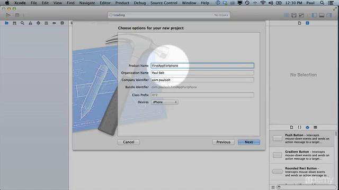Show the Log navigator speech-bubble icon
The height and width of the screenshot is (190, 339).
[x=62, y=23]
